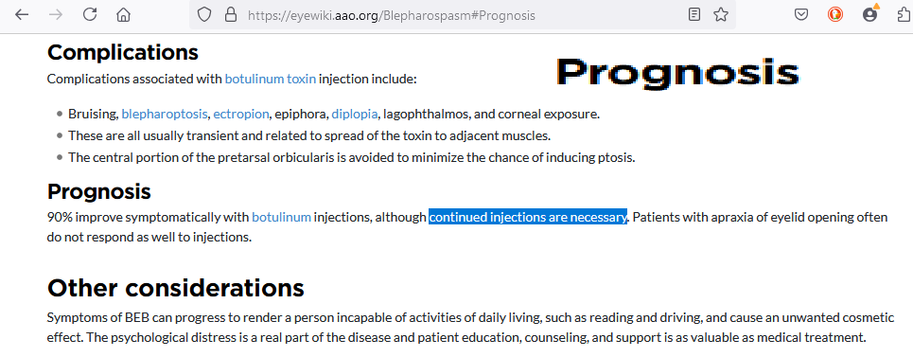This screenshot has height=357, width=913.
Task: Open the blepharoptosis link
Action: [165, 115]
